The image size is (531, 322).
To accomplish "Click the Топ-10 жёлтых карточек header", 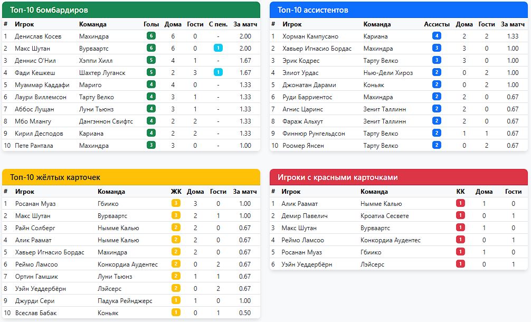I will (131, 177).
